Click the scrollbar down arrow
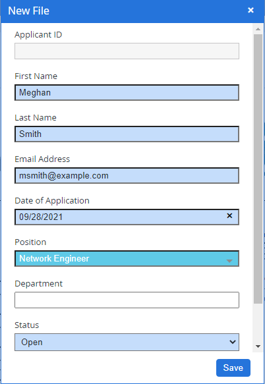 pos(258,346)
